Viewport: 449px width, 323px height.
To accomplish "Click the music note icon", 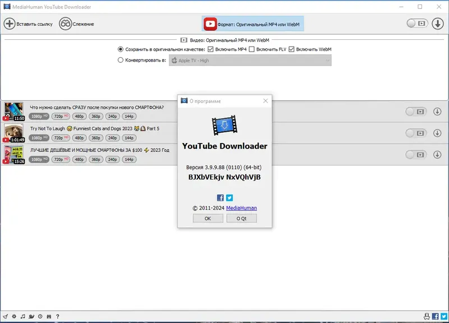I will click(x=22, y=316).
